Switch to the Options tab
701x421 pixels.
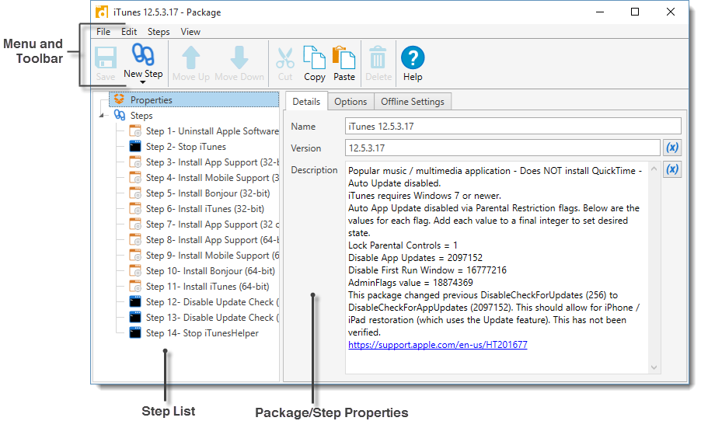tap(350, 102)
